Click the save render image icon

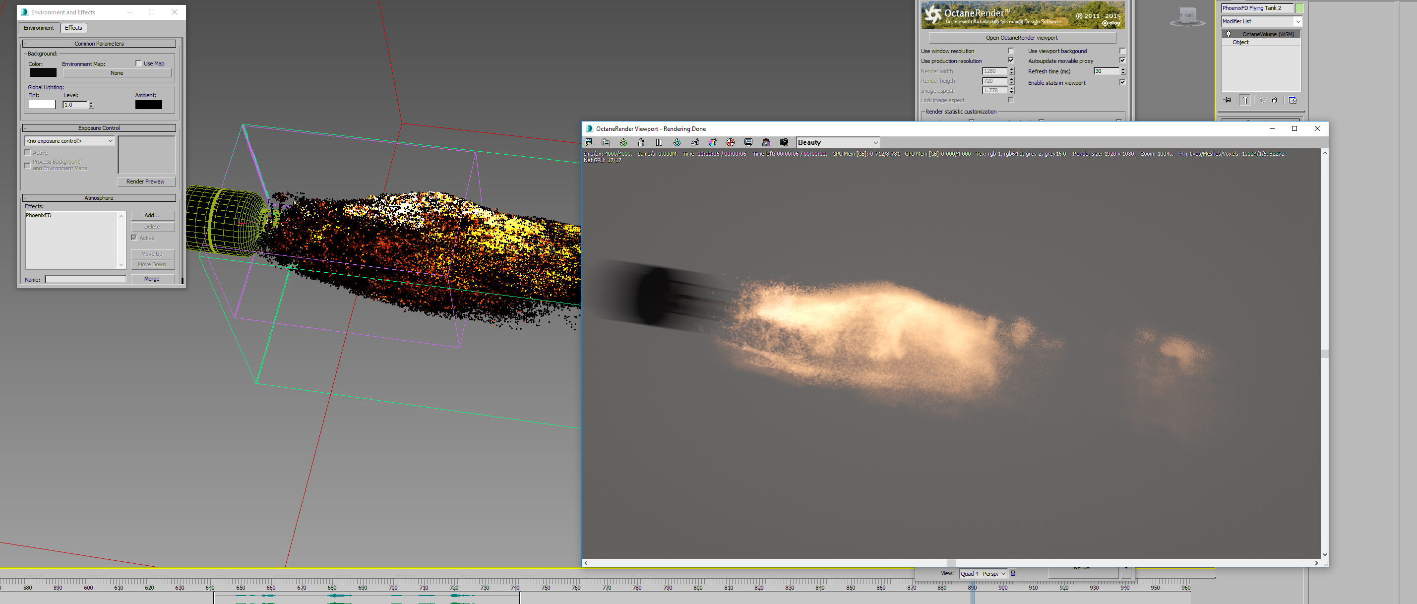click(x=588, y=142)
